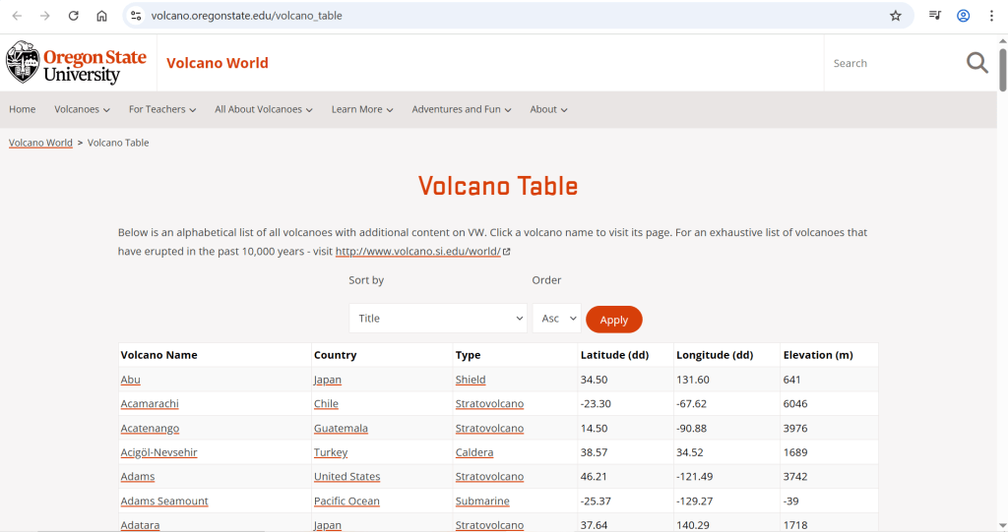
Task: Reload the page with the refresh icon
Action: [73, 16]
